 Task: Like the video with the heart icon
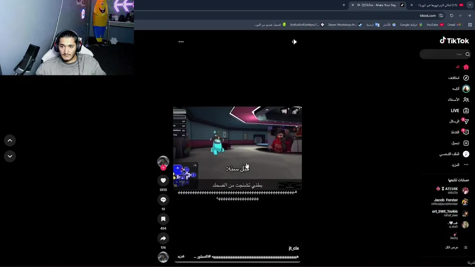[x=163, y=180]
